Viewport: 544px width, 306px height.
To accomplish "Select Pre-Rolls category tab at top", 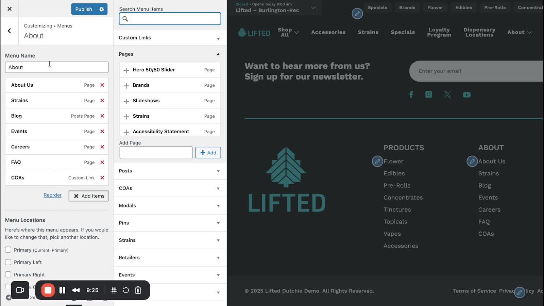I will pos(495,7).
